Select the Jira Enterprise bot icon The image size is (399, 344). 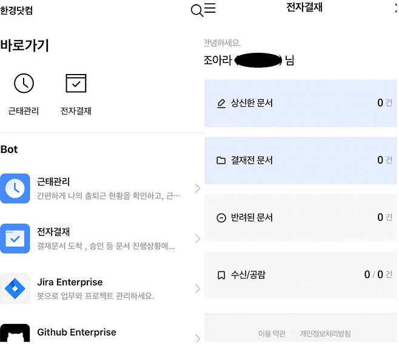[x=15, y=289]
